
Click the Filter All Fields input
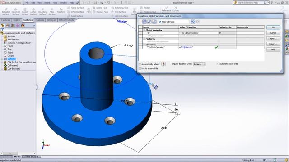click(x=173, y=22)
